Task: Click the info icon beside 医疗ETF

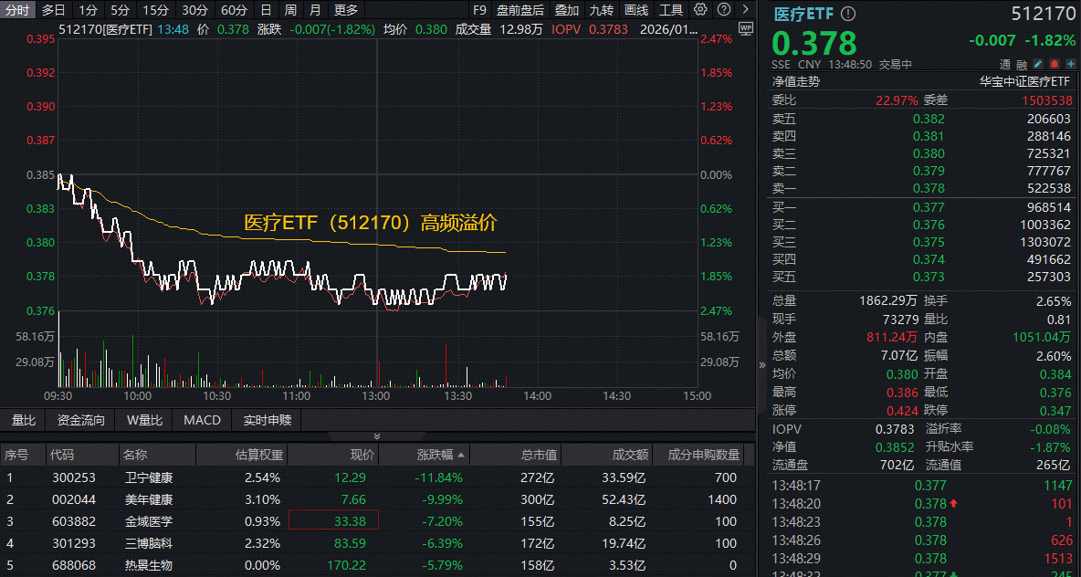Action: click(x=848, y=15)
